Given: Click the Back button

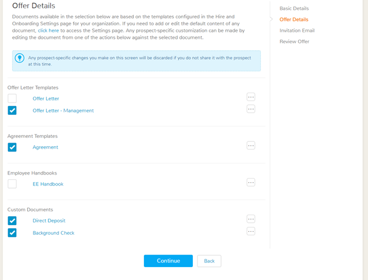Looking at the screenshot, I should [x=209, y=261].
